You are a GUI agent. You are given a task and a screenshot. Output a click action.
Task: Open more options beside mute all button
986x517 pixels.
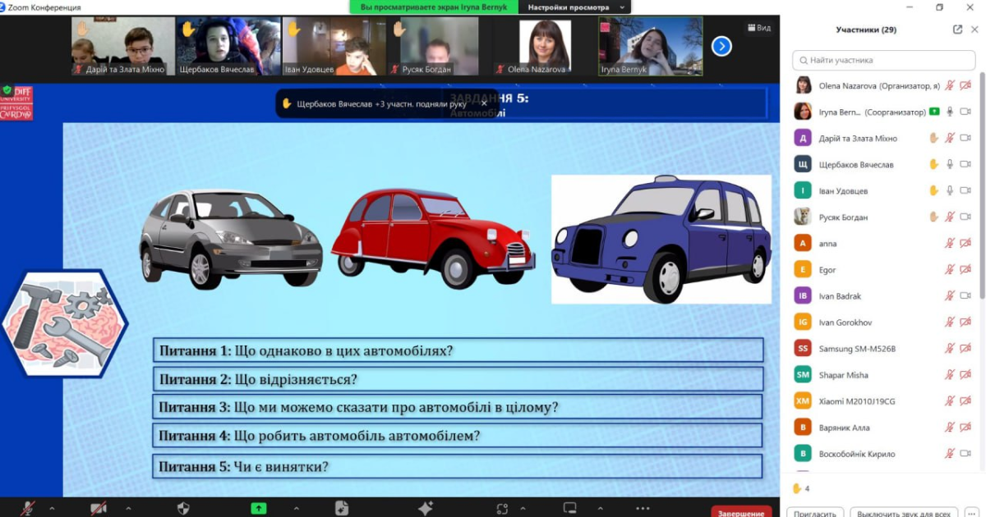974,512
